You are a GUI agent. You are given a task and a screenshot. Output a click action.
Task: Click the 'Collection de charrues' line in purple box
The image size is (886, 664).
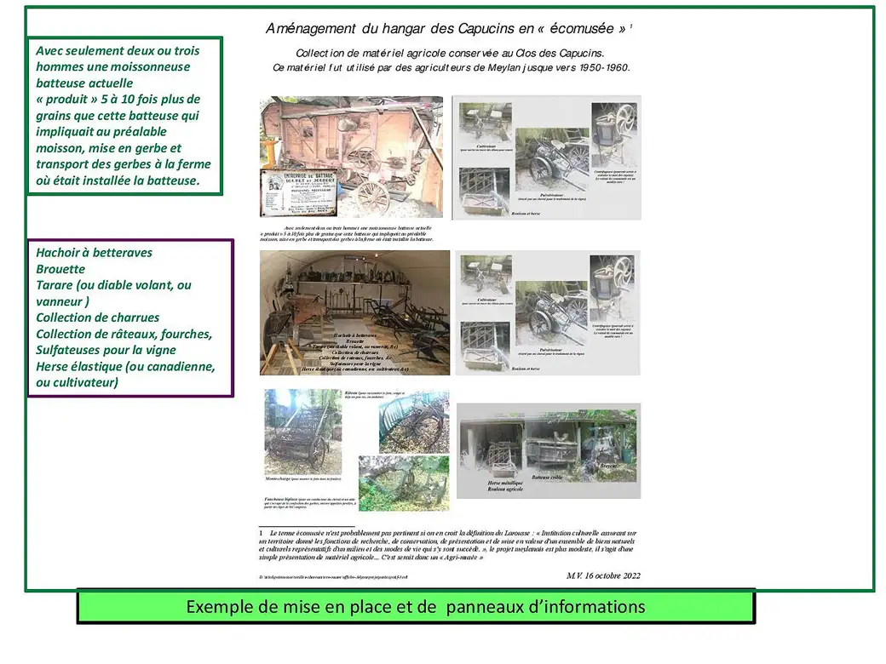coord(98,318)
